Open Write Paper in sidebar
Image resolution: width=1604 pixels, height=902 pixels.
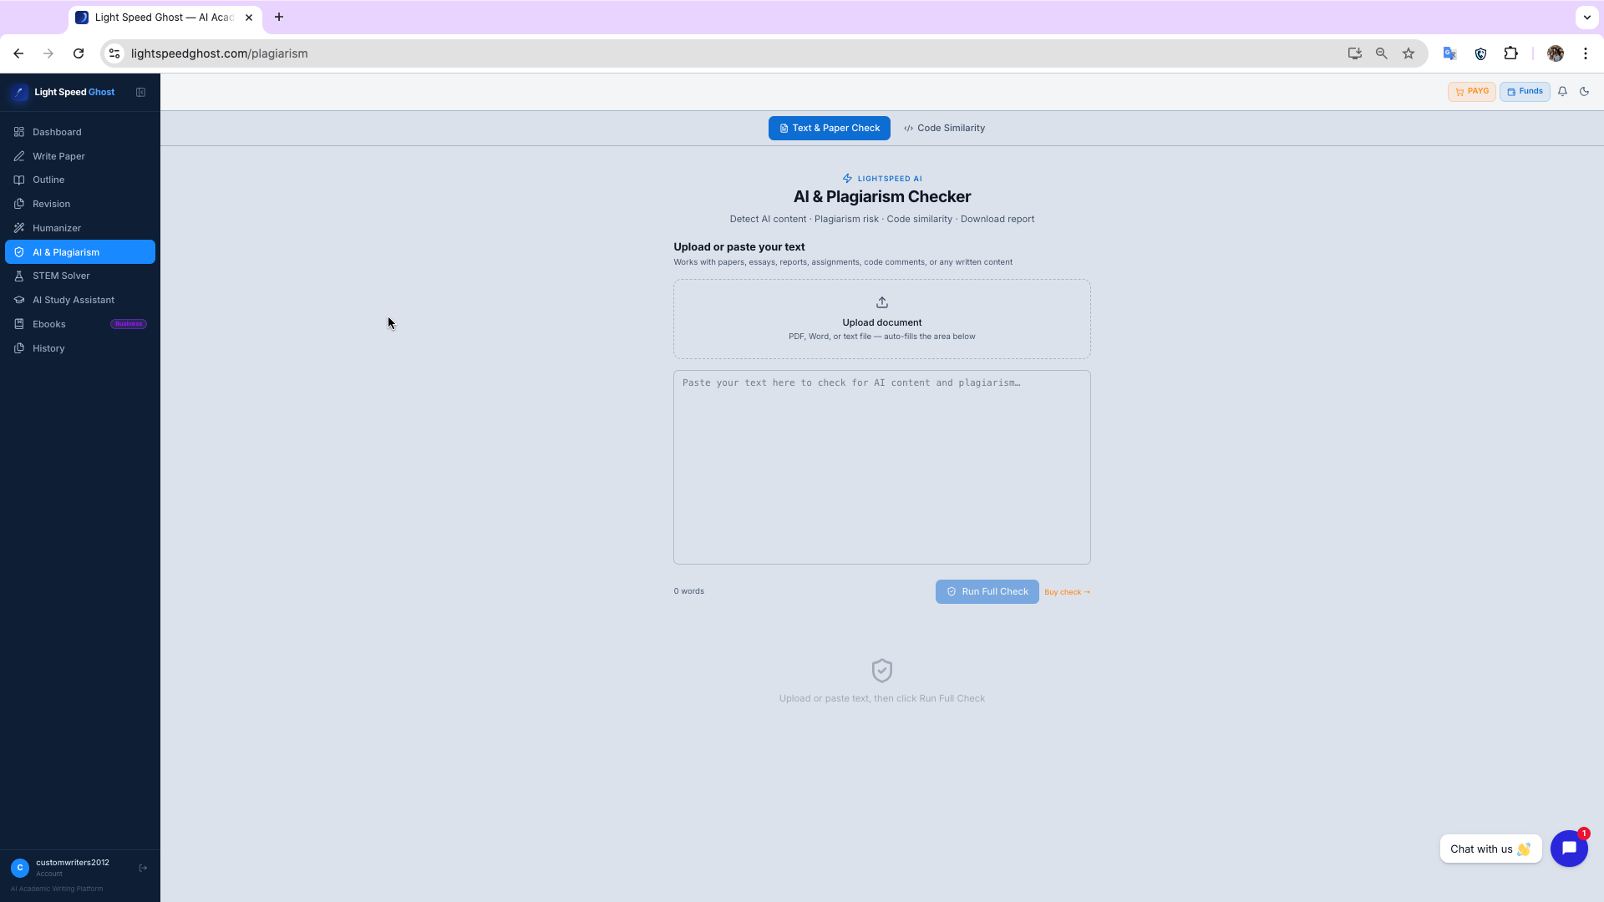(80, 156)
